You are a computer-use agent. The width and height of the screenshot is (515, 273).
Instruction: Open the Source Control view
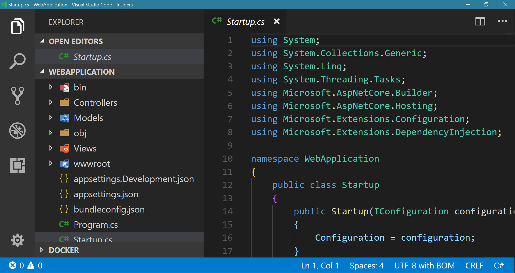[18, 96]
